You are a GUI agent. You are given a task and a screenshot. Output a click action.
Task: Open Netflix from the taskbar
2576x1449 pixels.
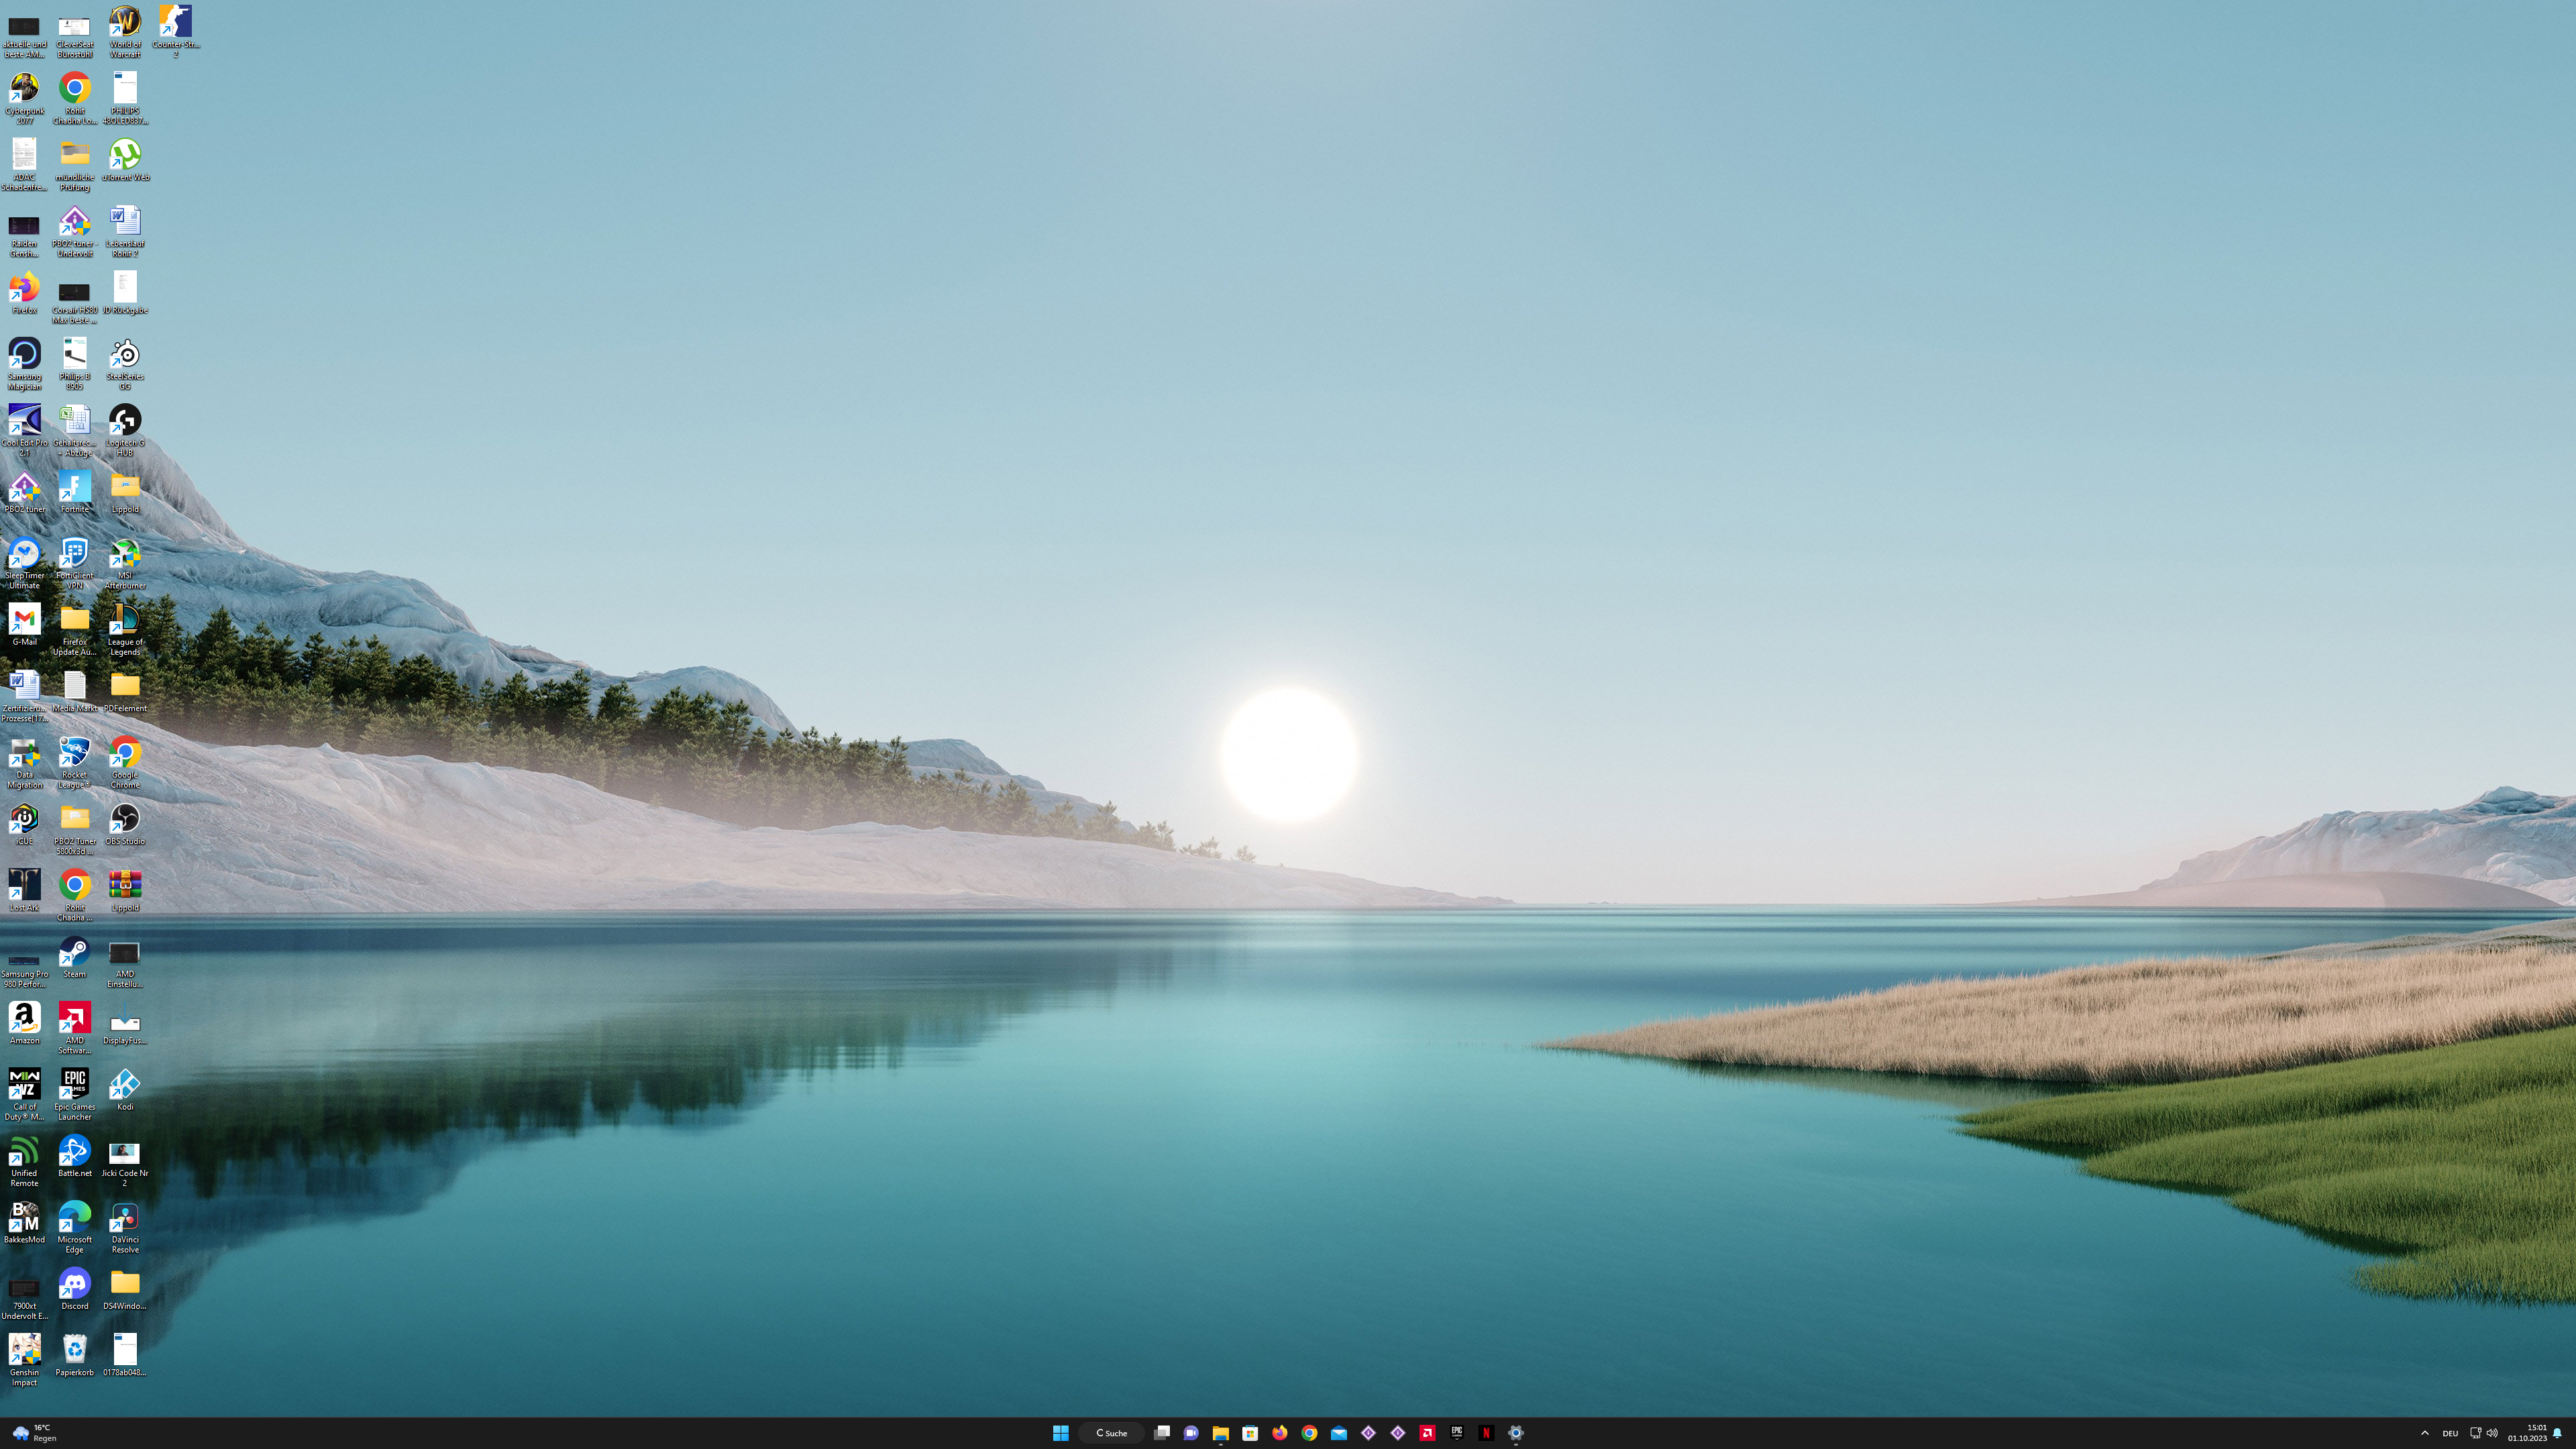pyautogui.click(x=1486, y=1433)
